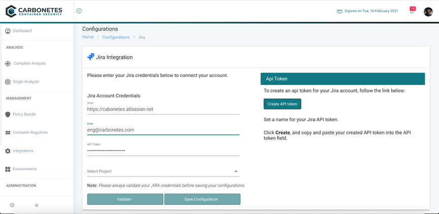This screenshot has width=439, height=214.
Task: Click the Container Registries grid icon
Action: tap(8, 132)
